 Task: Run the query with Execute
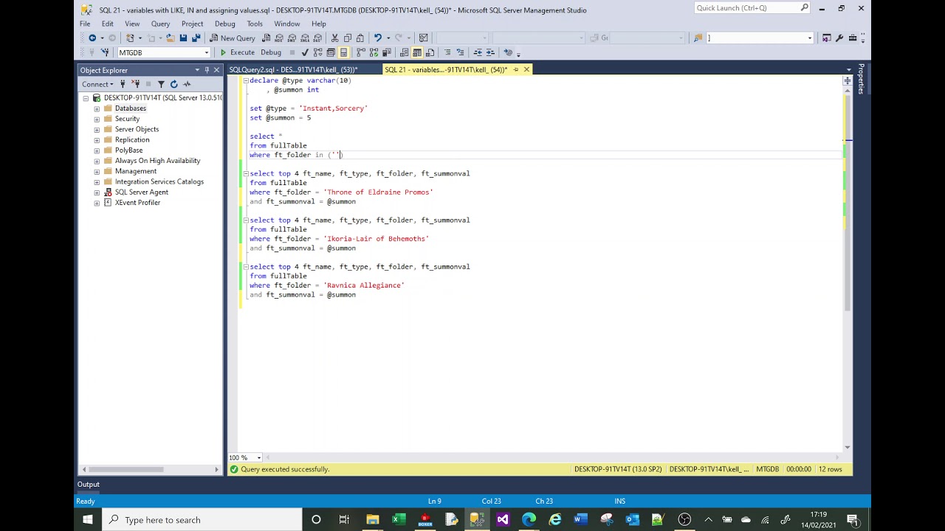pos(237,52)
